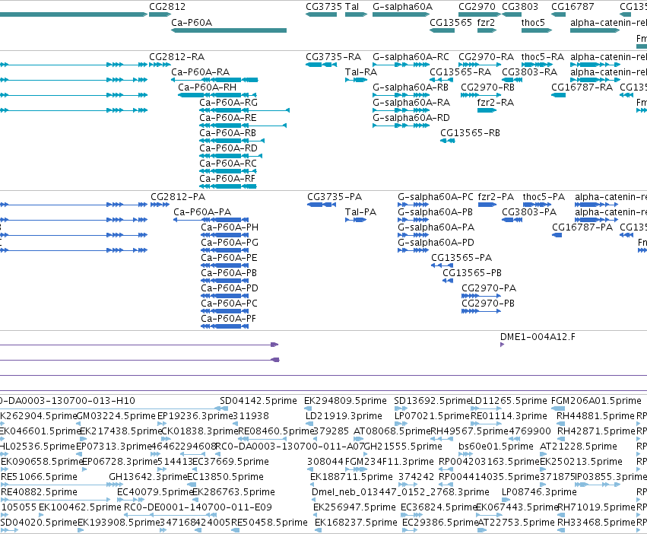Select protein Ca-P60A-PG
The height and width of the screenshot is (534, 647).
(224, 250)
